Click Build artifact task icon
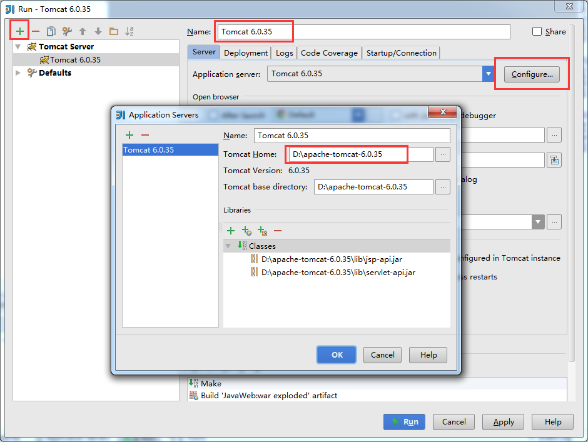This screenshot has height=442, width=588. pos(193,395)
